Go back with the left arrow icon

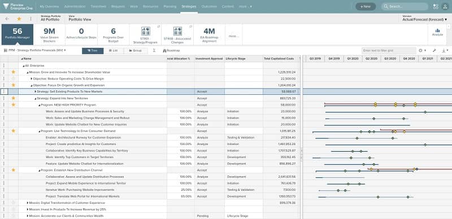pos(7,19)
